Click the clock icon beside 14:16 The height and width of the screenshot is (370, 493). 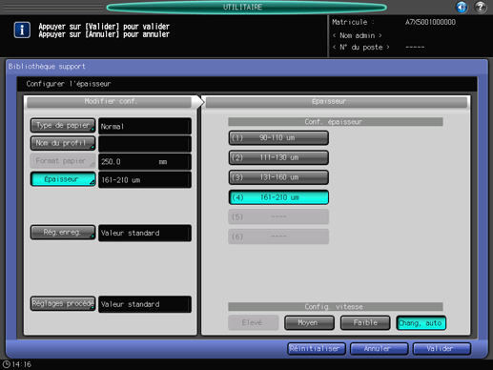6,364
